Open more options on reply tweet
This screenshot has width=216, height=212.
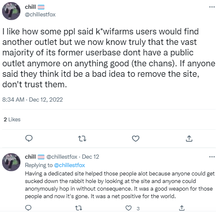(x=212, y=157)
